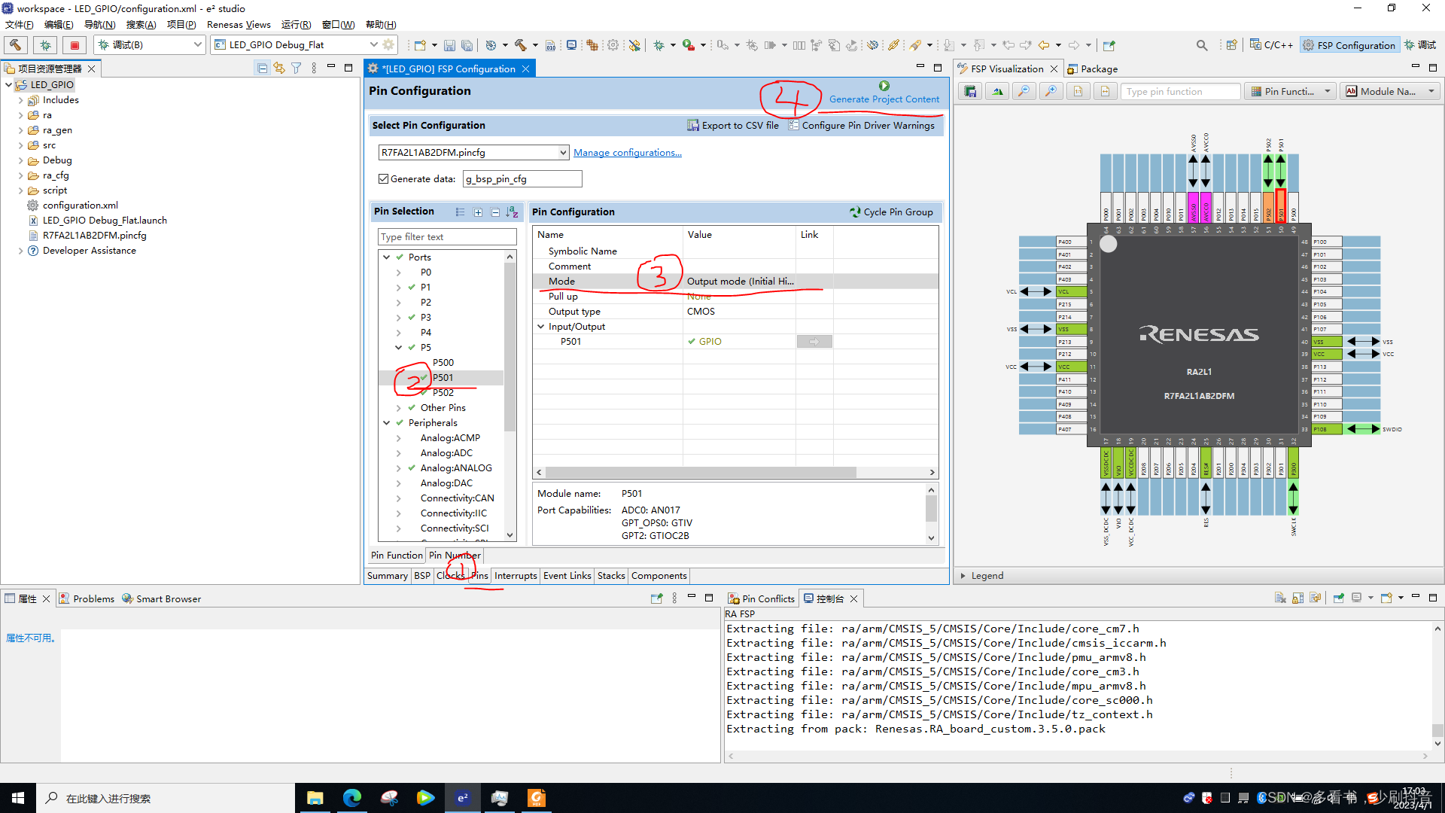Expand the src folder
This screenshot has width=1445, height=813.
[20, 145]
